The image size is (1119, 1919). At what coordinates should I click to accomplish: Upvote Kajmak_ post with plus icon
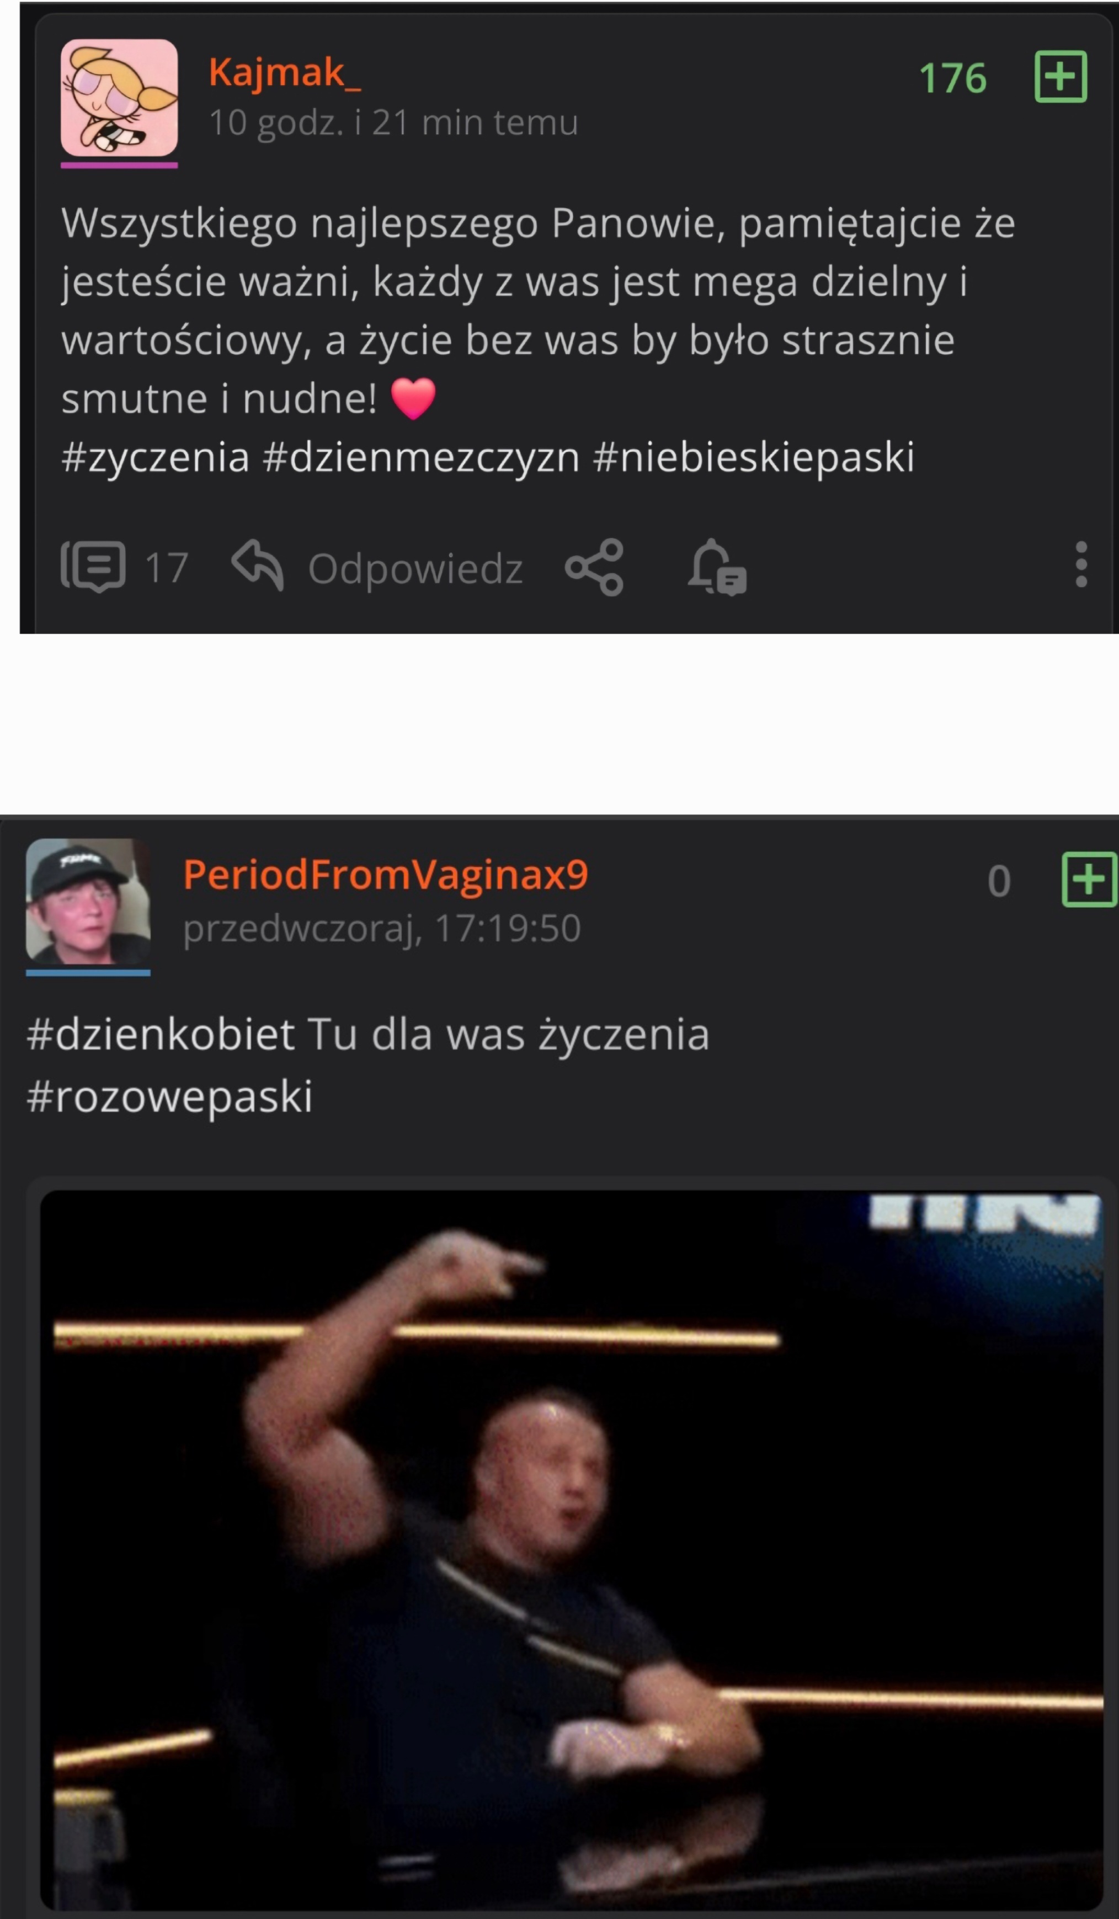coord(1061,77)
